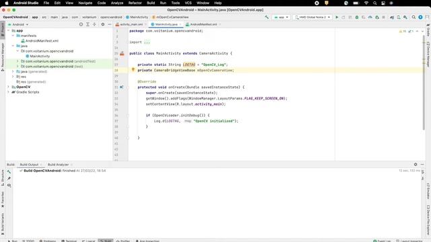Open Device Manager side tool window
The width and height of the screenshot is (431, 242).
coord(428,54)
